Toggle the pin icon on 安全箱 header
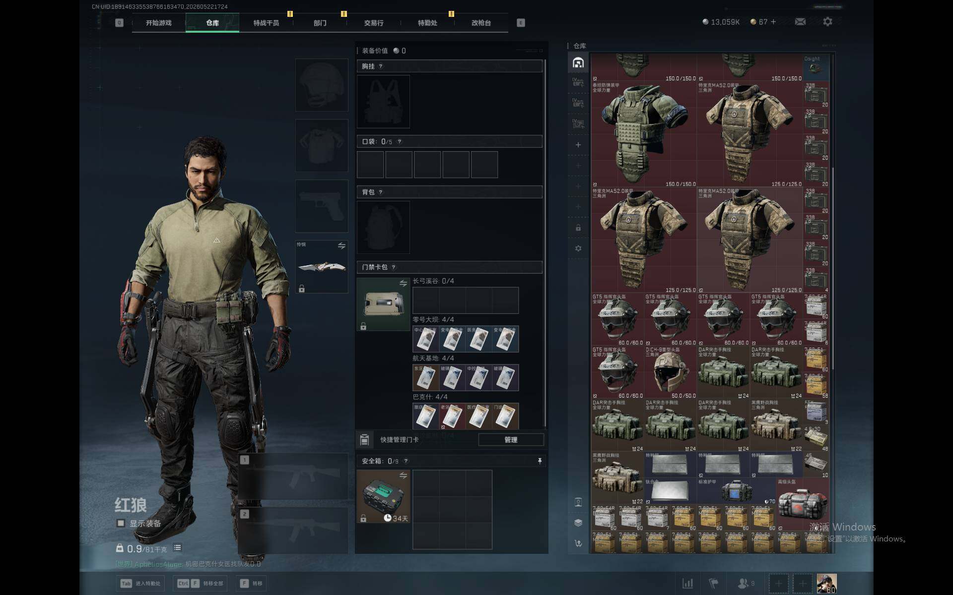The width and height of the screenshot is (953, 595). [540, 461]
